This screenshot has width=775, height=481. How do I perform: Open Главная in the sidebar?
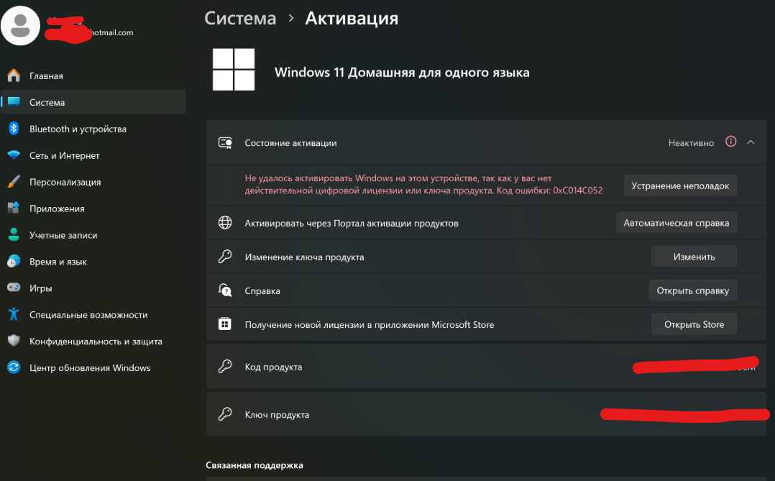pyautogui.click(x=93, y=75)
